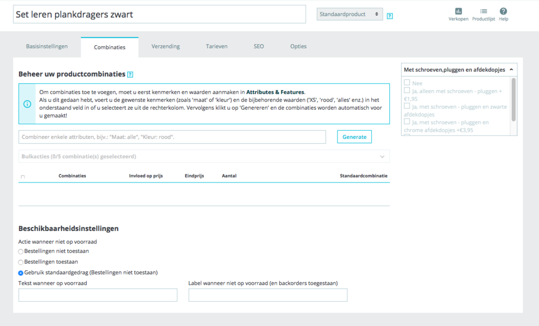539x326 pixels.
Task: Focus the 'Combineer enkele attributen' input field
Action: point(172,137)
